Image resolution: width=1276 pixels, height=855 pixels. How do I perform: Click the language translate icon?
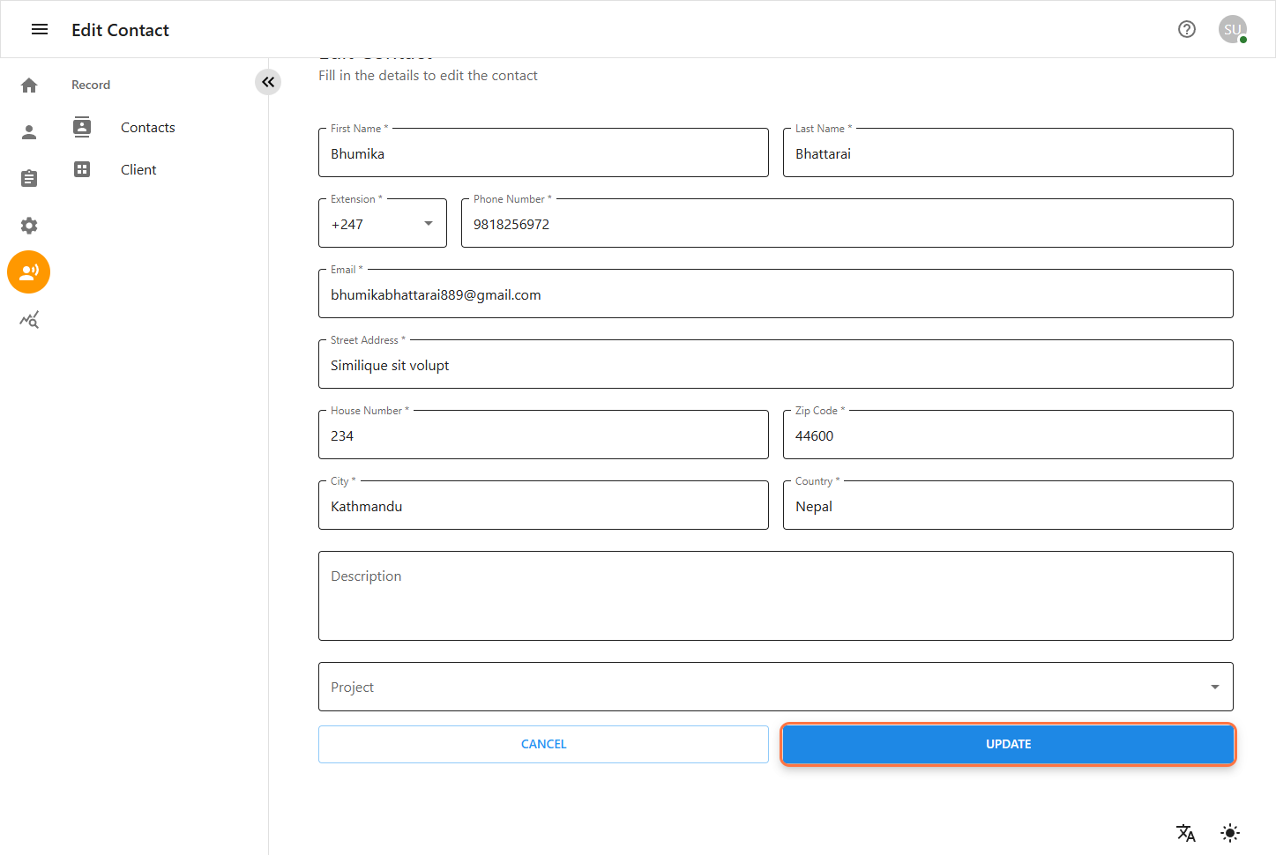pos(1186,833)
